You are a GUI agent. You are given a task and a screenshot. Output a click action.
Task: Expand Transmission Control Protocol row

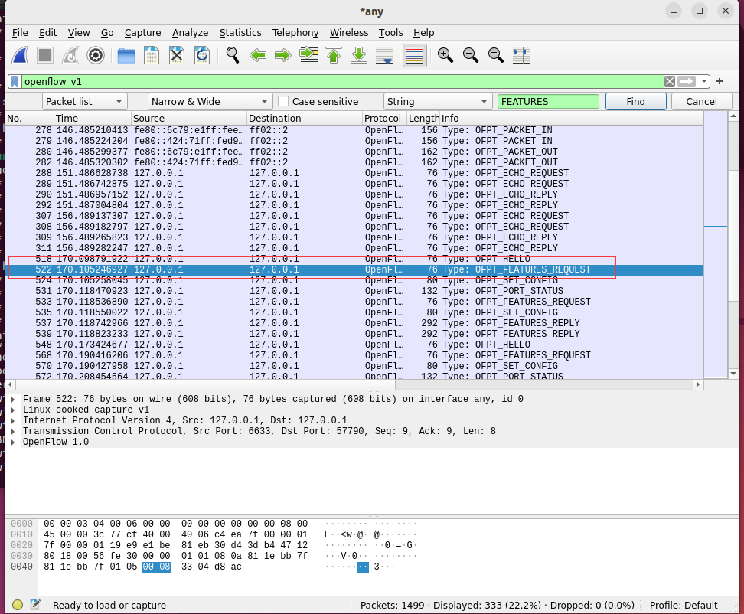pos(13,431)
